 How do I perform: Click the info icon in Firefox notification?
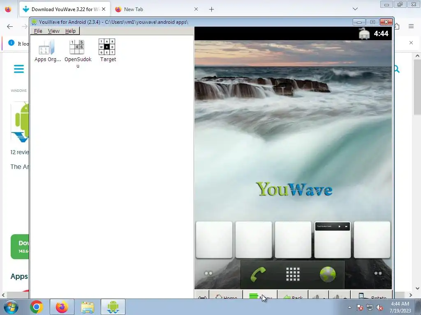[x=11, y=43]
